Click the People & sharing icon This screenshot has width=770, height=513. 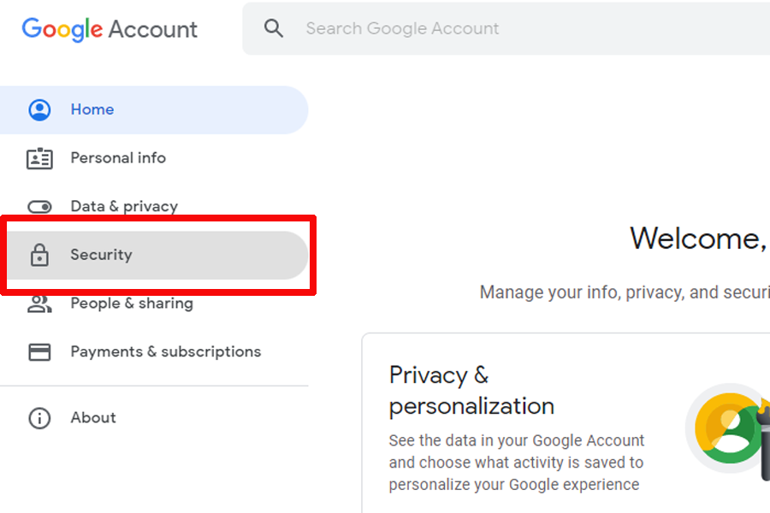pos(39,304)
